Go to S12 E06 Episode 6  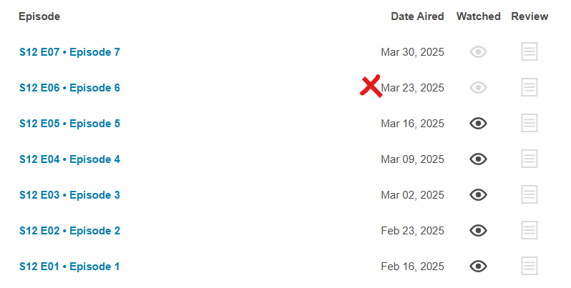[69, 88]
